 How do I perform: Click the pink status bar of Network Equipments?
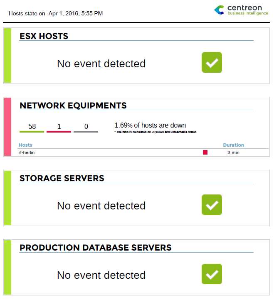pyautogui.click(x=7, y=127)
